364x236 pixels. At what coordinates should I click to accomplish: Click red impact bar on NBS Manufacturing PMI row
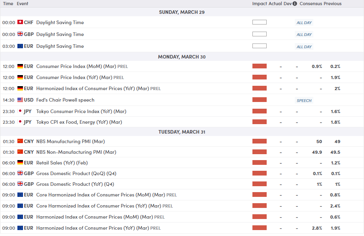coord(260,141)
